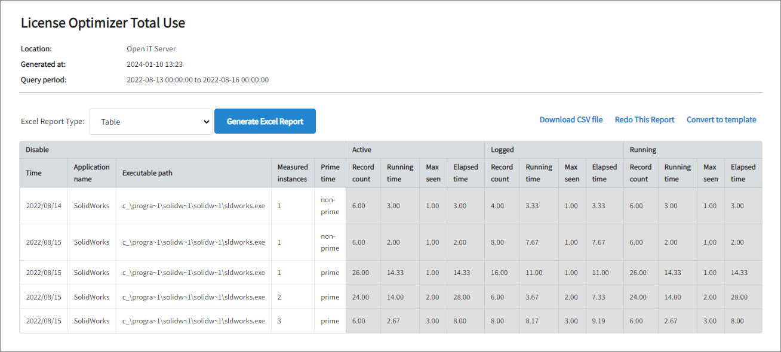The width and height of the screenshot is (781, 352).
Task: Click the Active record count 26.00 value
Action: (x=362, y=273)
